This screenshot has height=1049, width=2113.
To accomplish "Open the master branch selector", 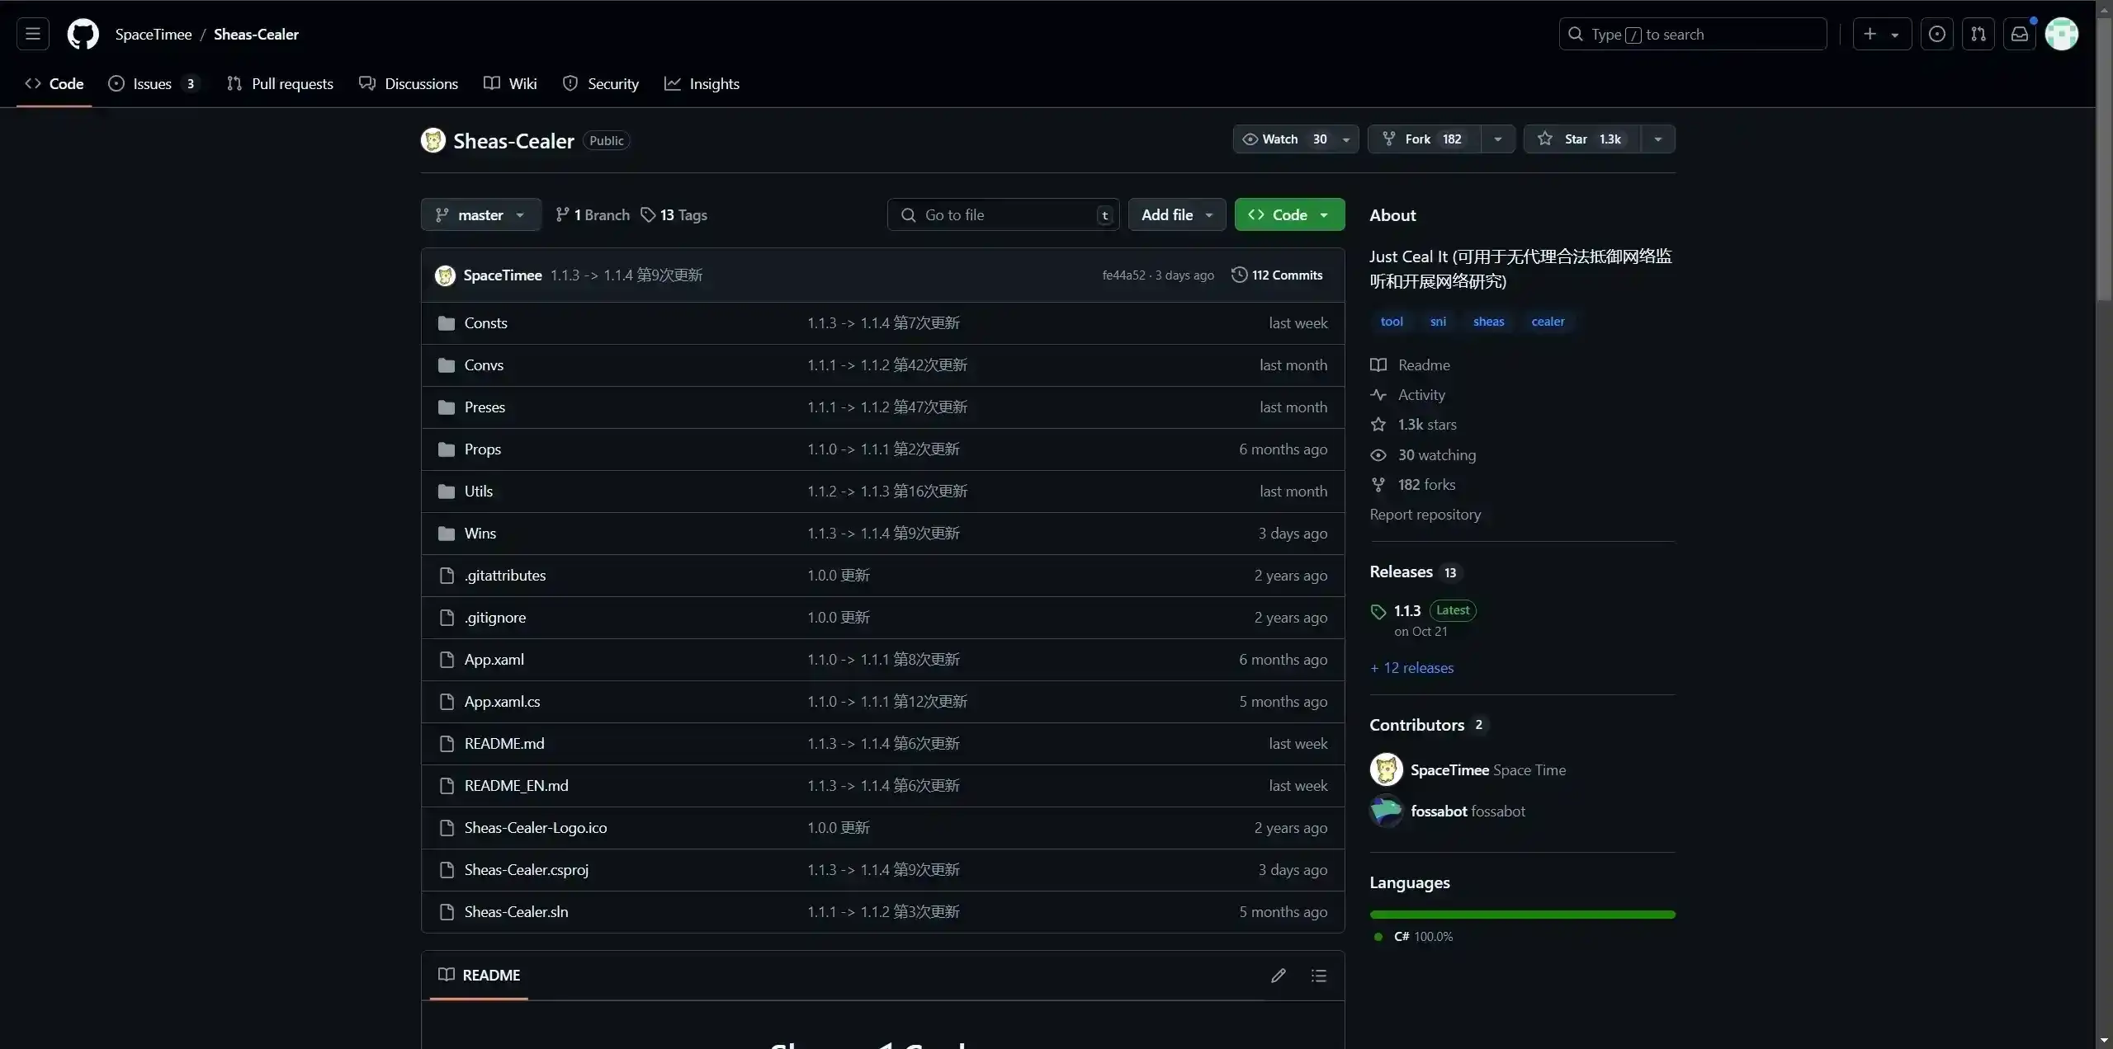I will coord(480,214).
